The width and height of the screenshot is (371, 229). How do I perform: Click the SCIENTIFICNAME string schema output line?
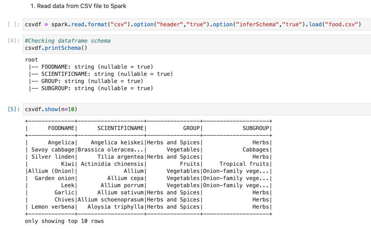point(107,74)
